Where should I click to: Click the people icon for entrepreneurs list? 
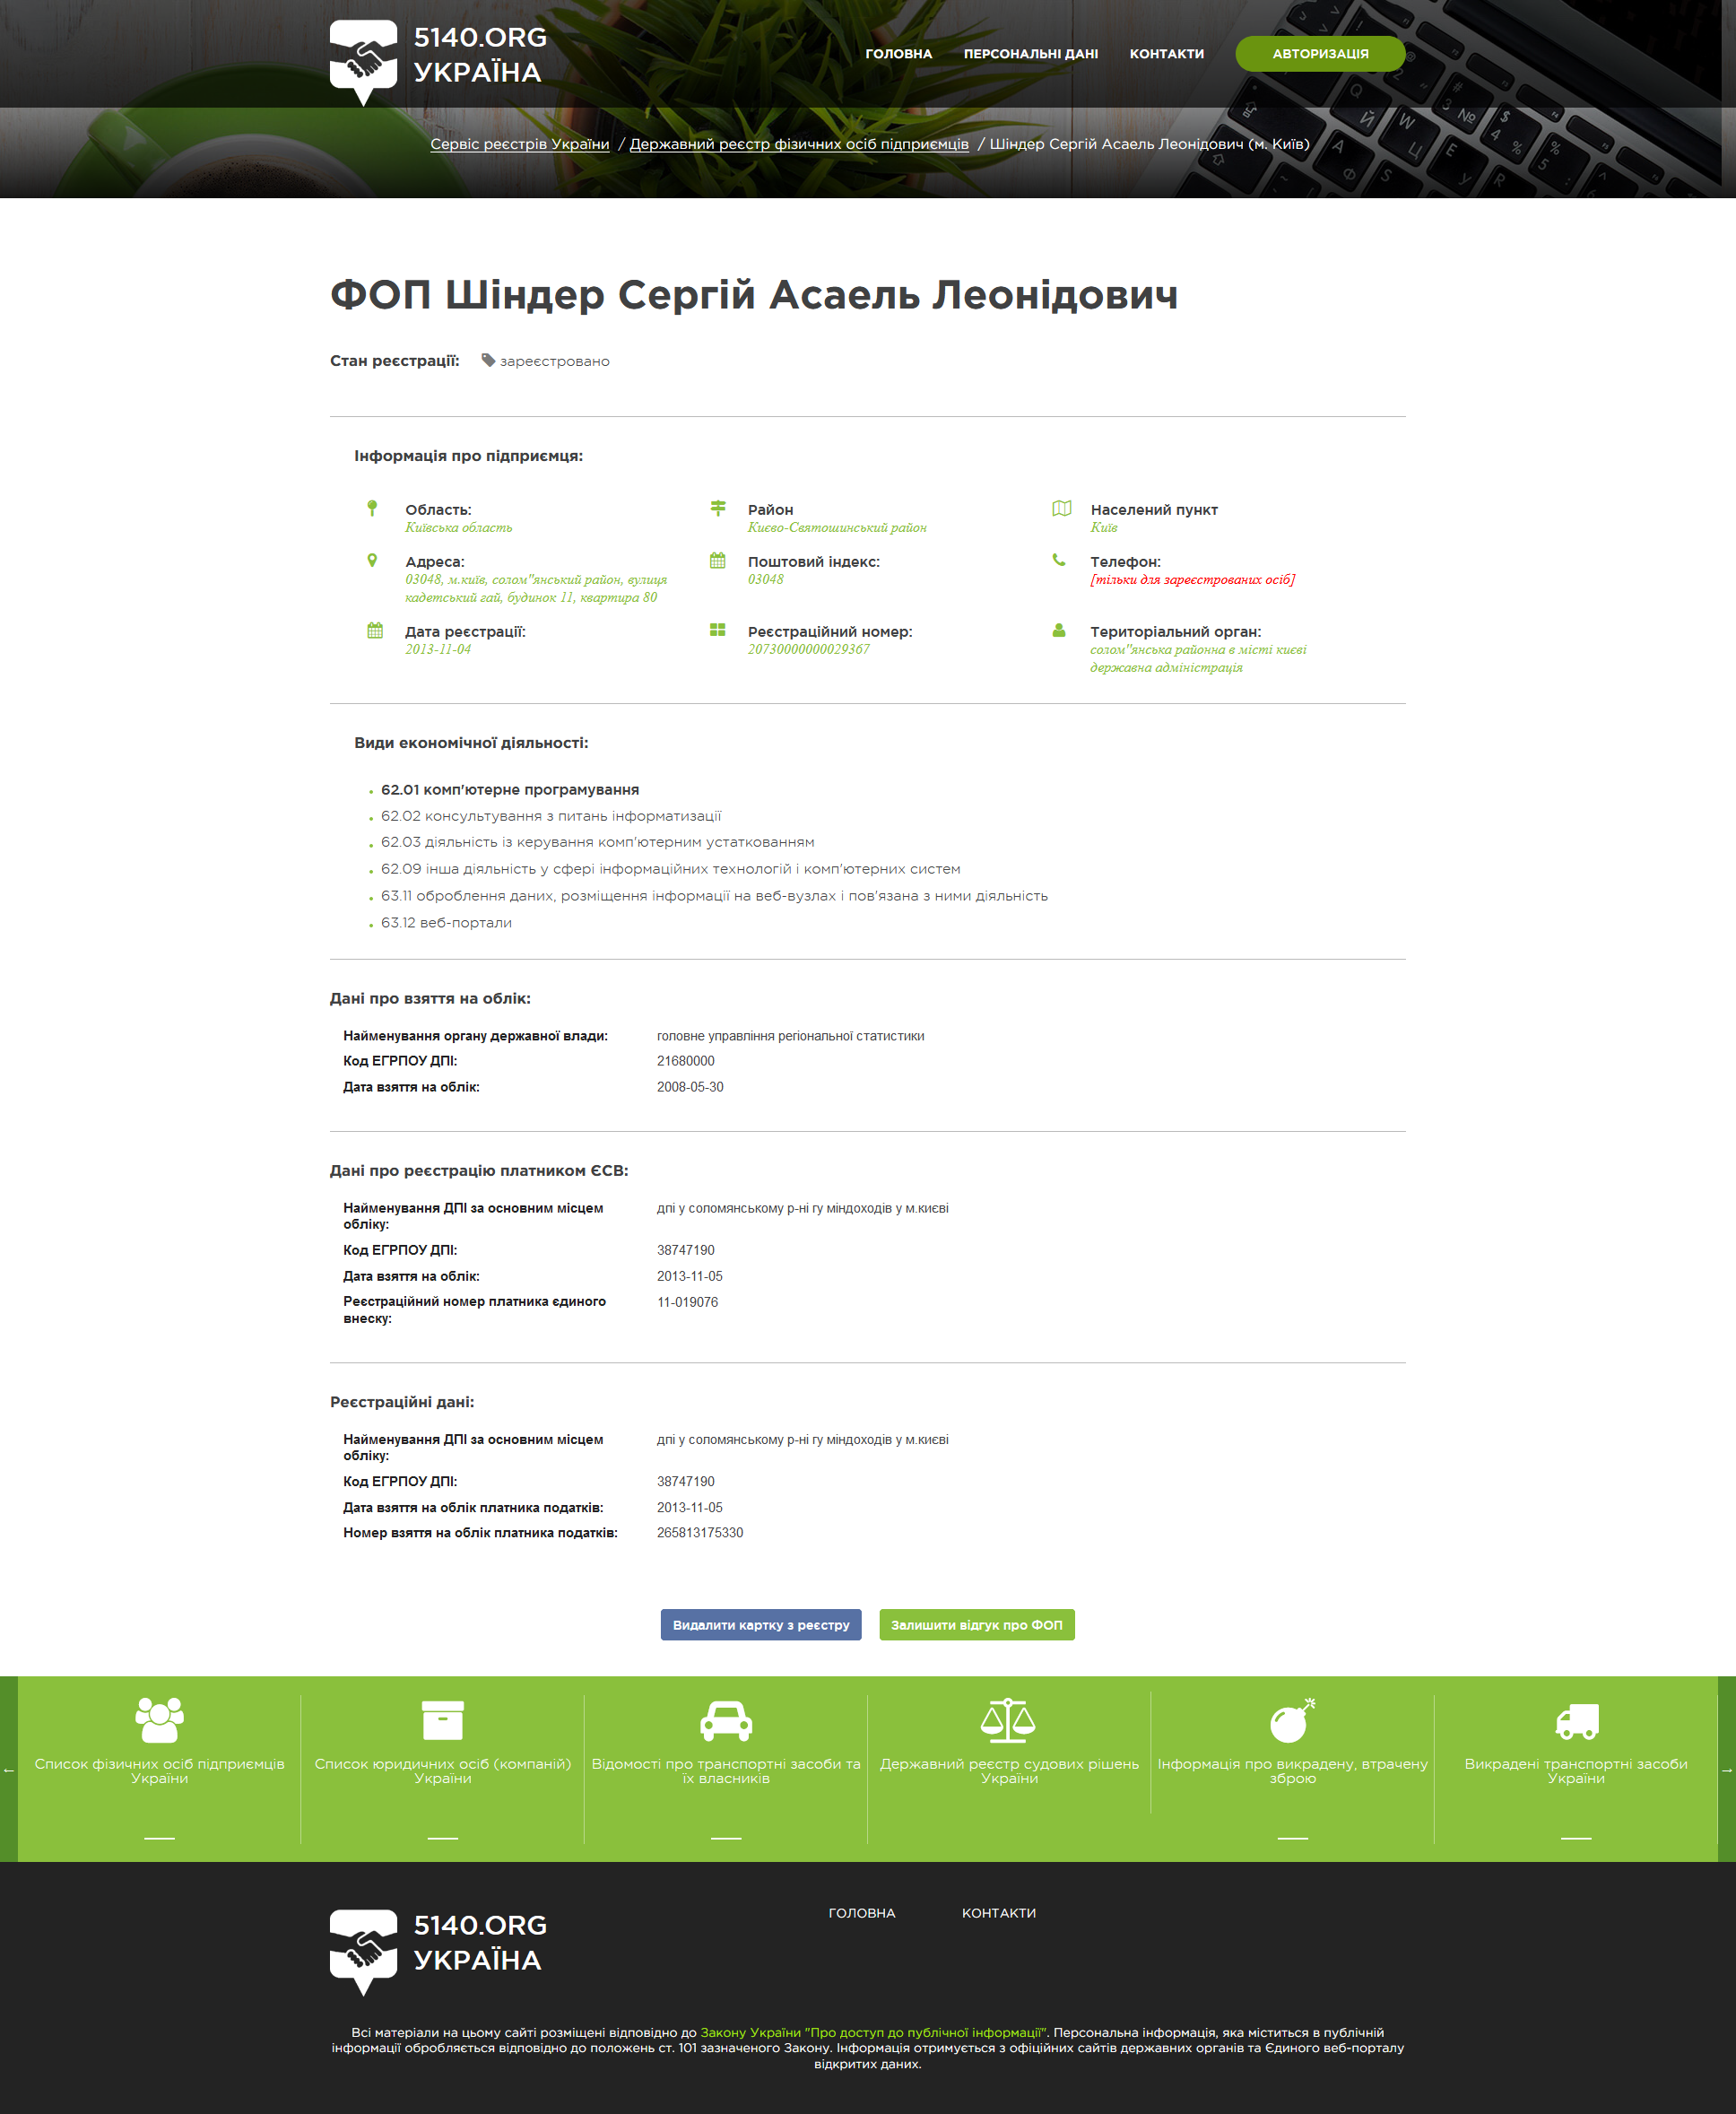159,1720
